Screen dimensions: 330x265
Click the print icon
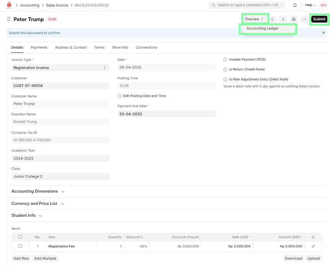tap(294, 19)
